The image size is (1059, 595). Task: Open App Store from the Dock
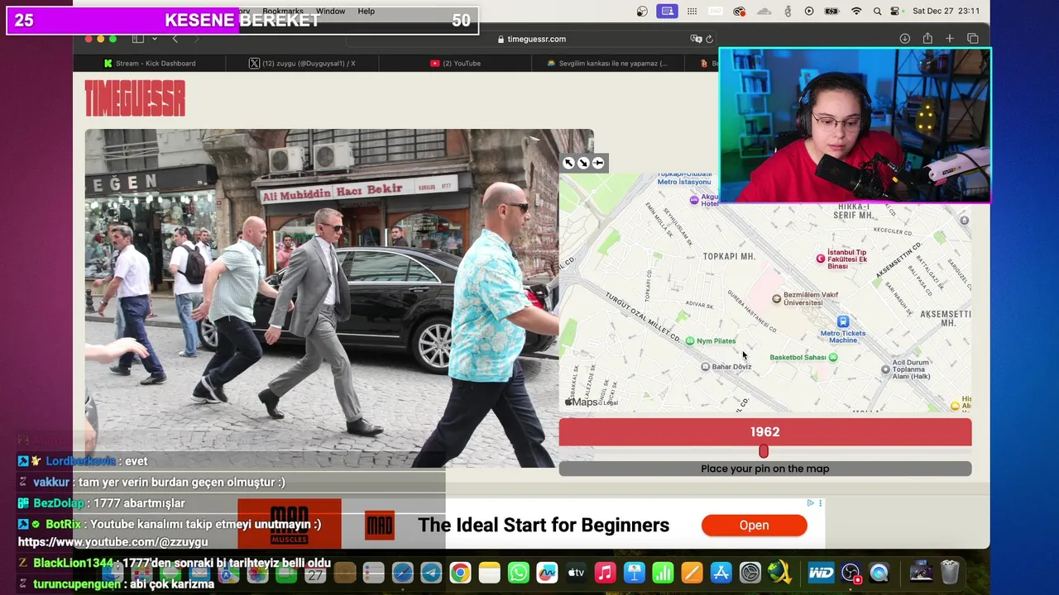click(721, 573)
